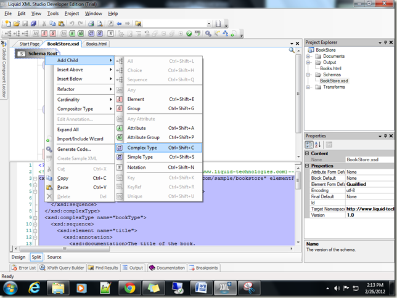Screen dimensions: 397x298
Task: Toggle auto-hide pin on Properties panel
Action: 385,135
